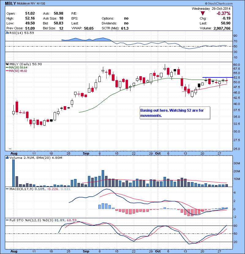Click the MACD(8,17,9) panel label
The height and width of the screenshot is (254, 245).
pos(21,189)
